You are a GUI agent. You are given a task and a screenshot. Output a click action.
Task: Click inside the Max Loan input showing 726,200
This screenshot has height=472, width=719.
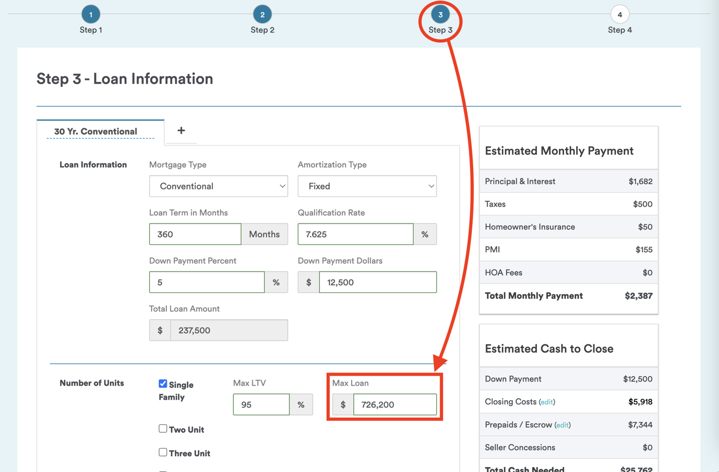[395, 404]
